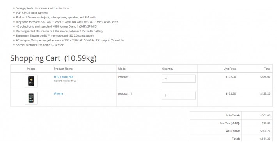Click the Model column header
This screenshot has width=277, height=148.
click(122, 69)
